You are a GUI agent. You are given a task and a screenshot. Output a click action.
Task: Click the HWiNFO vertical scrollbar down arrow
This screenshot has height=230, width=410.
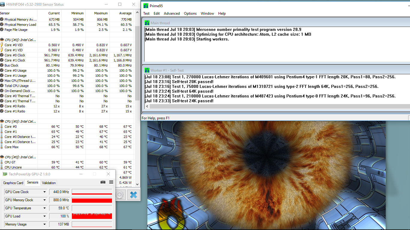(137, 184)
